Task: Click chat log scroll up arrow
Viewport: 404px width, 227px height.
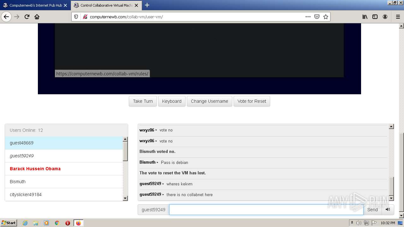Action: click(391, 126)
